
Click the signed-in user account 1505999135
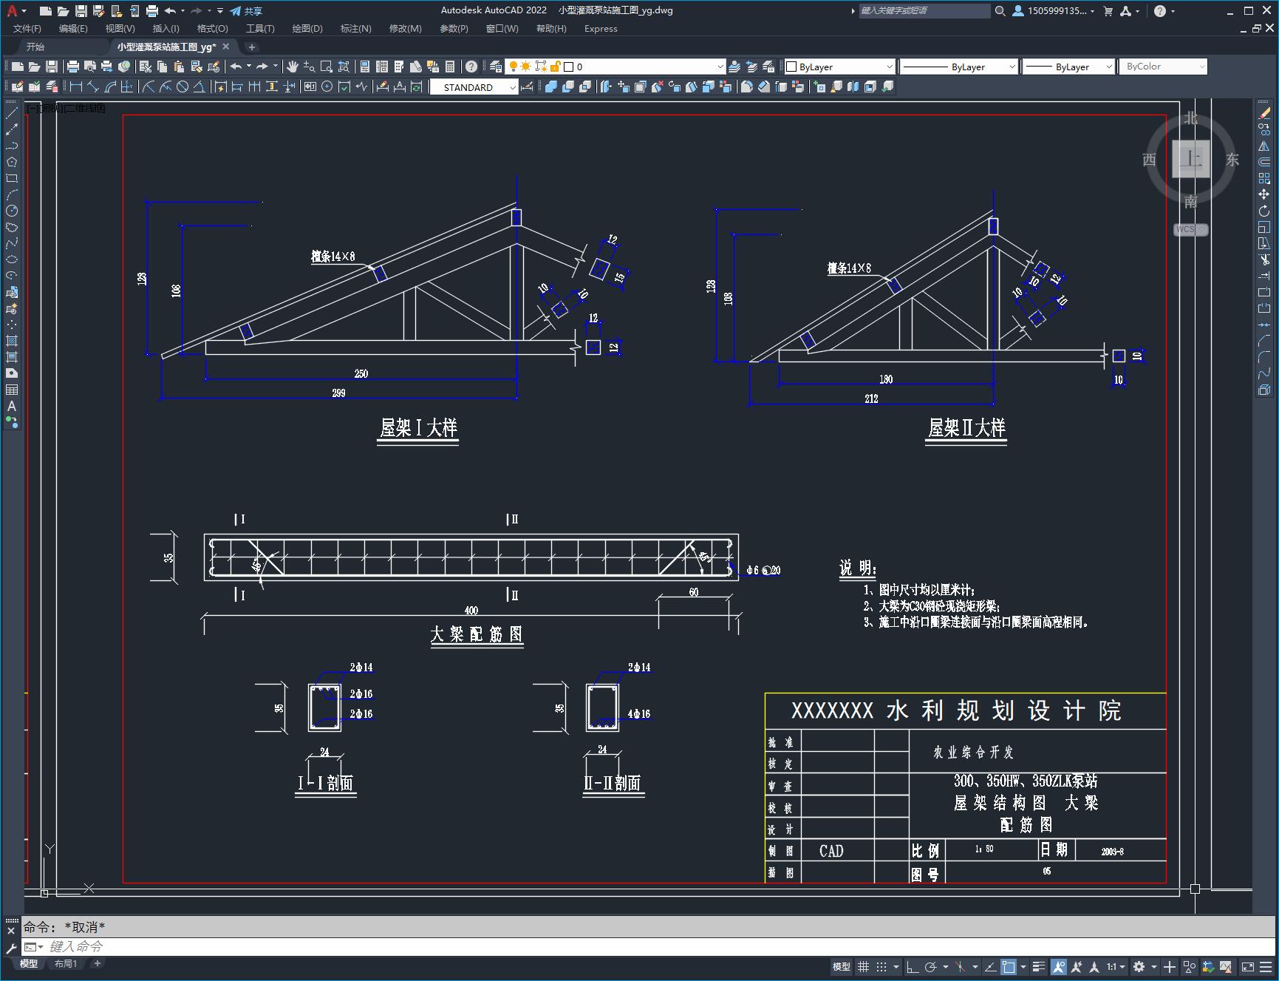[1054, 11]
